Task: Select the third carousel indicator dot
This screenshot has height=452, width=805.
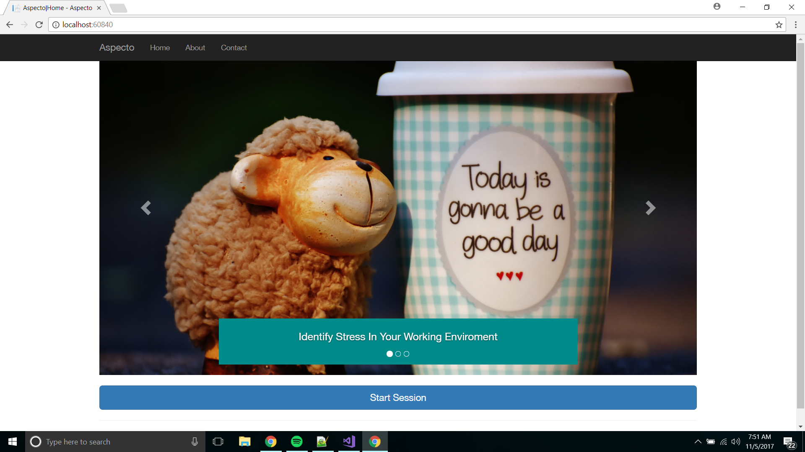Action: coord(406,354)
